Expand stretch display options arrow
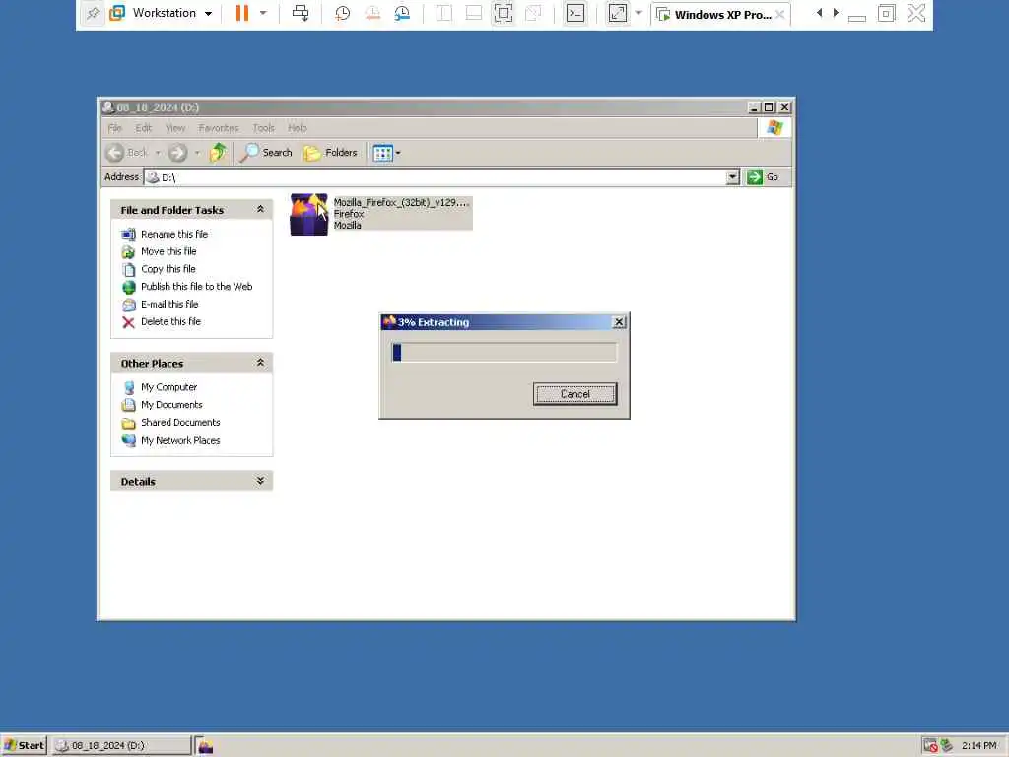The width and height of the screenshot is (1009, 757). click(x=639, y=13)
